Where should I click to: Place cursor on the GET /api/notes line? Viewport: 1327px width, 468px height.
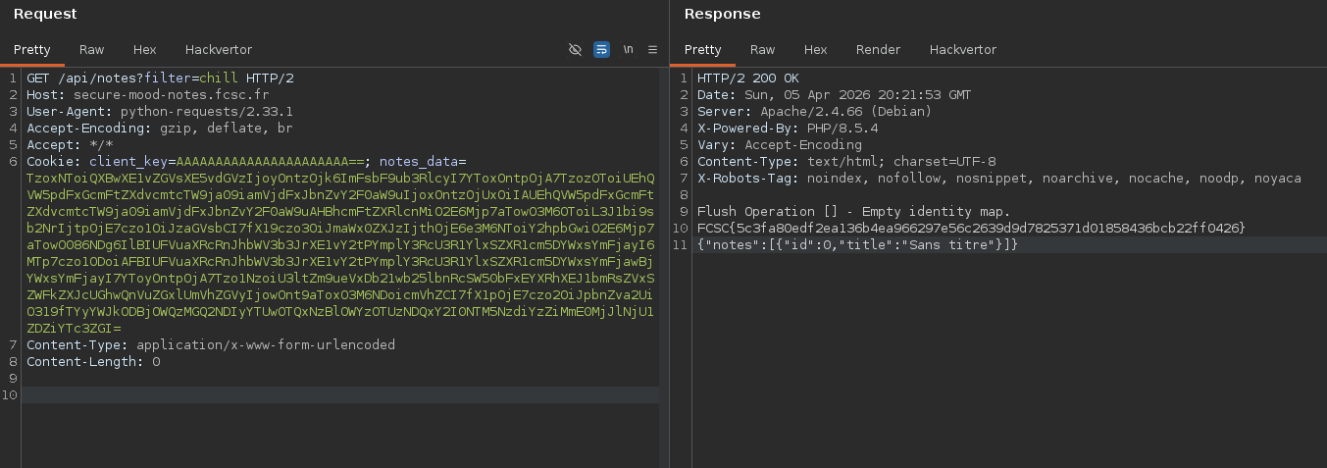click(x=160, y=78)
